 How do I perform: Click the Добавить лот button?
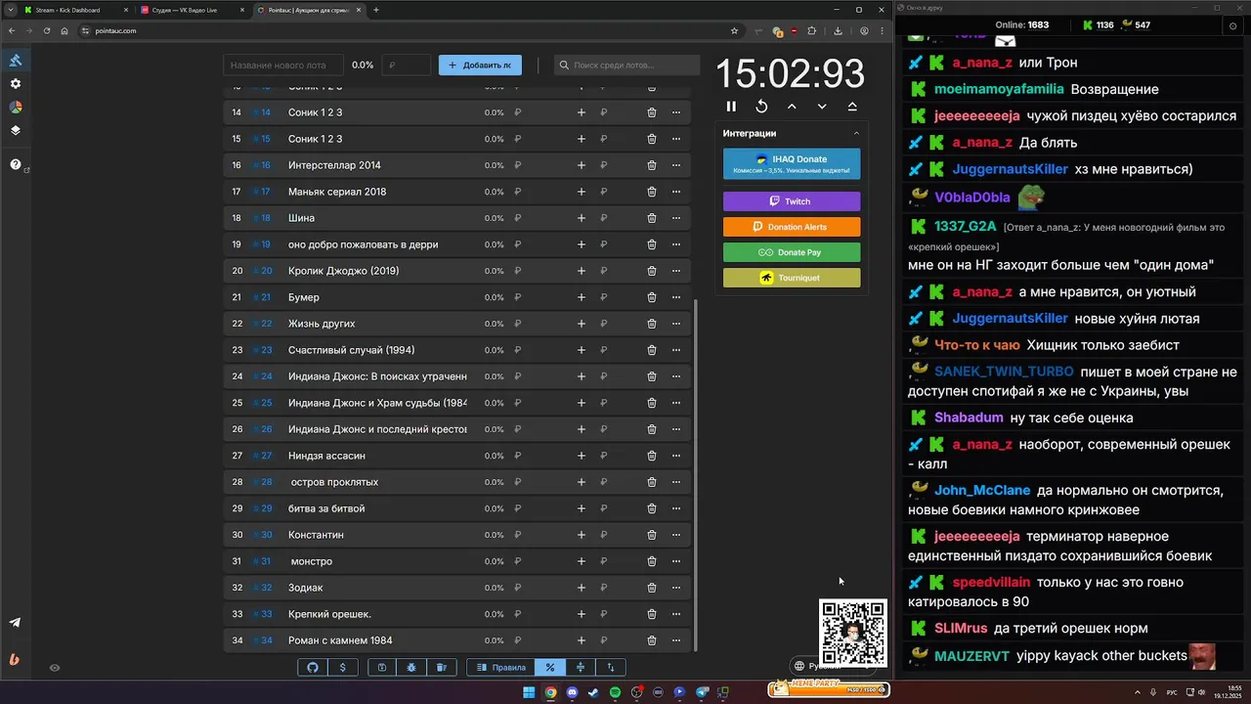point(480,65)
